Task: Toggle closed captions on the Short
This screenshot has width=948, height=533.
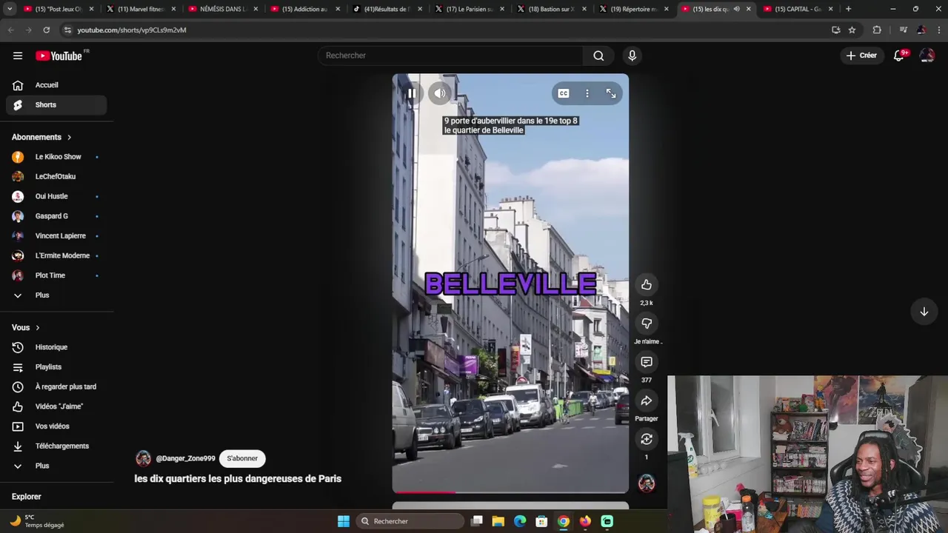Action: [564, 93]
